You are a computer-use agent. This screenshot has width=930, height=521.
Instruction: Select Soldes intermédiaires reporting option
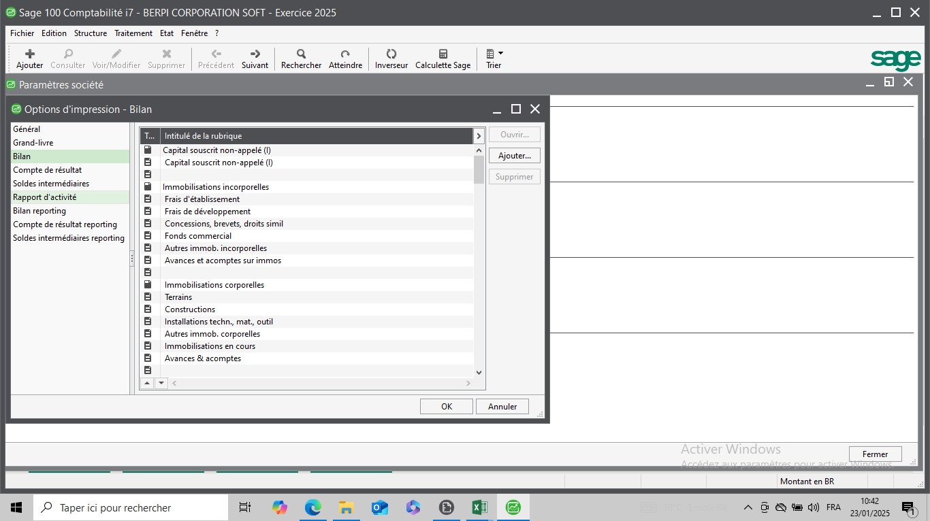(x=70, y=238)
